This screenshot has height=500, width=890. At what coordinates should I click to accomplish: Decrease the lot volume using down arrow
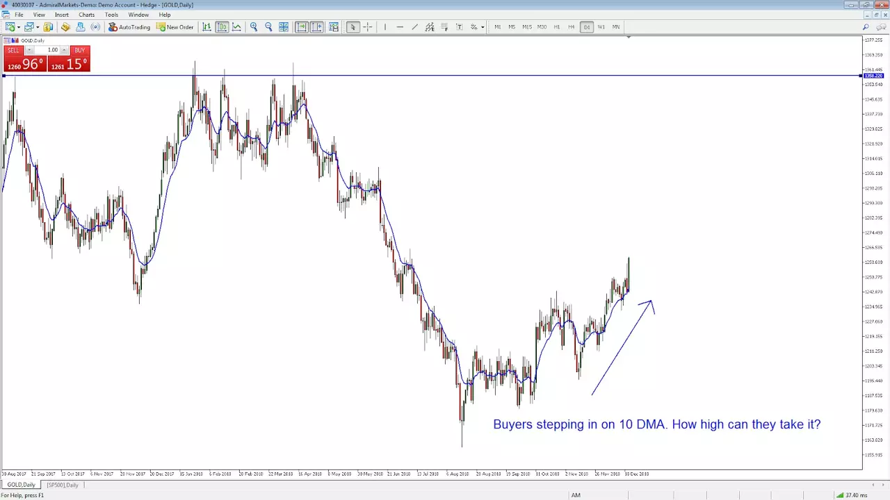coord(29,50)
